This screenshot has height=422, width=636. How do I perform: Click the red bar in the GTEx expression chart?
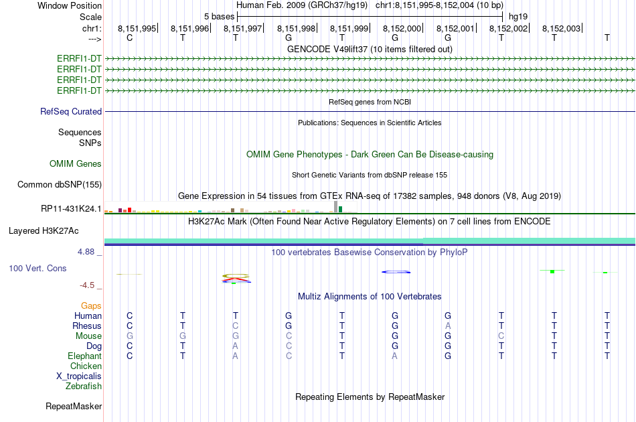(129, 210)
